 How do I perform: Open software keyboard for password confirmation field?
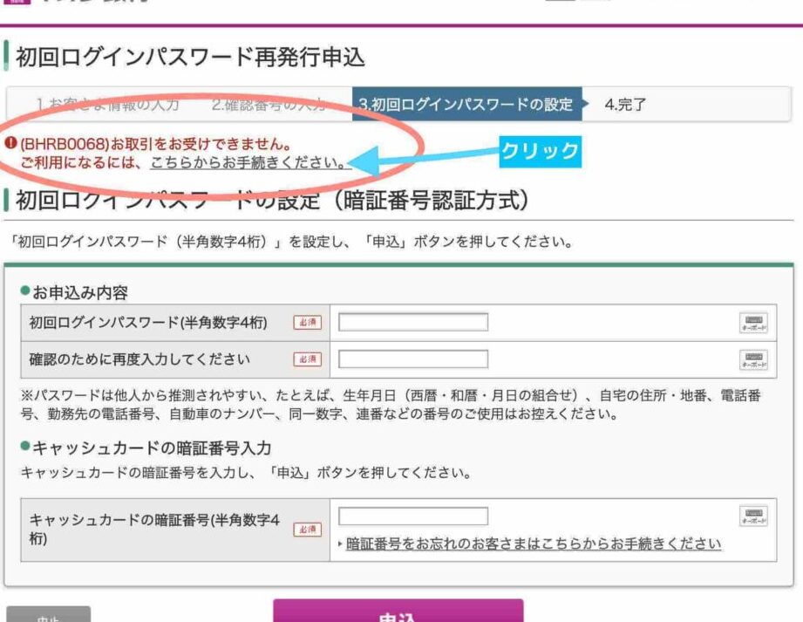[x=753, y=359]
